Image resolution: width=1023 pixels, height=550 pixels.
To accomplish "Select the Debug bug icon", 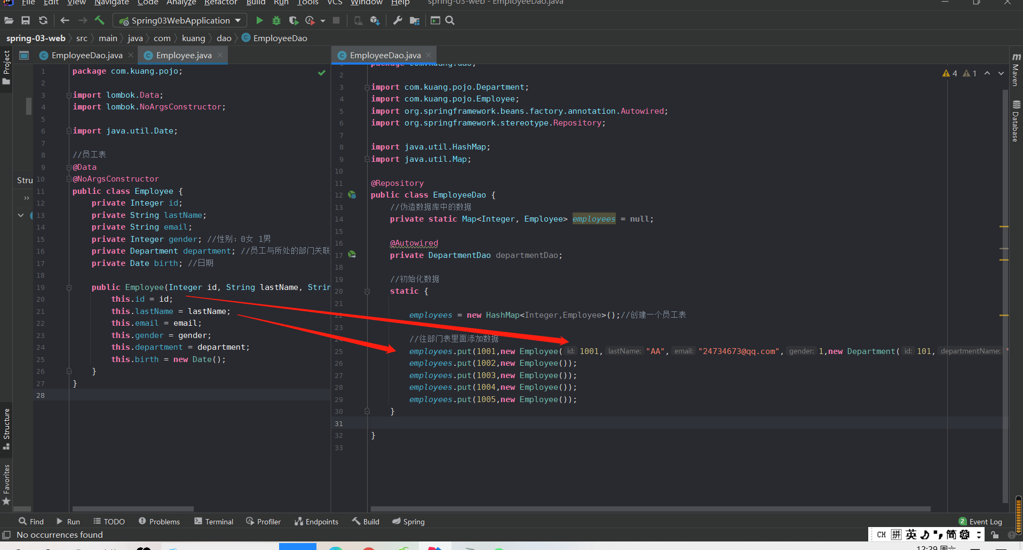I will pos(276,20).
